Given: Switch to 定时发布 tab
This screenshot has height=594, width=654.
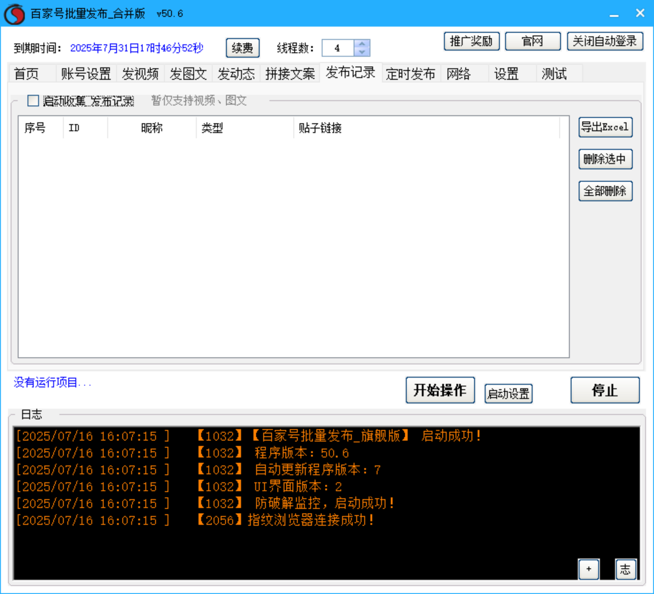Looking at the screenshot, I should tap(411, 74).
